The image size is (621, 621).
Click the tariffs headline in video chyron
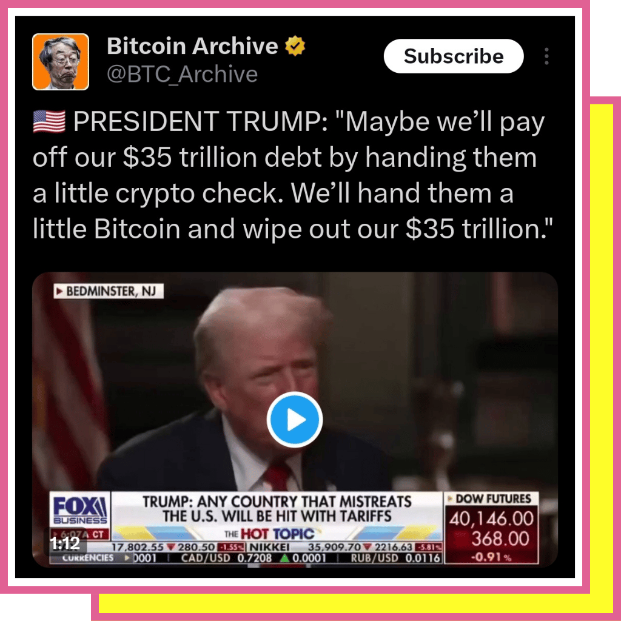click(277, 509)
